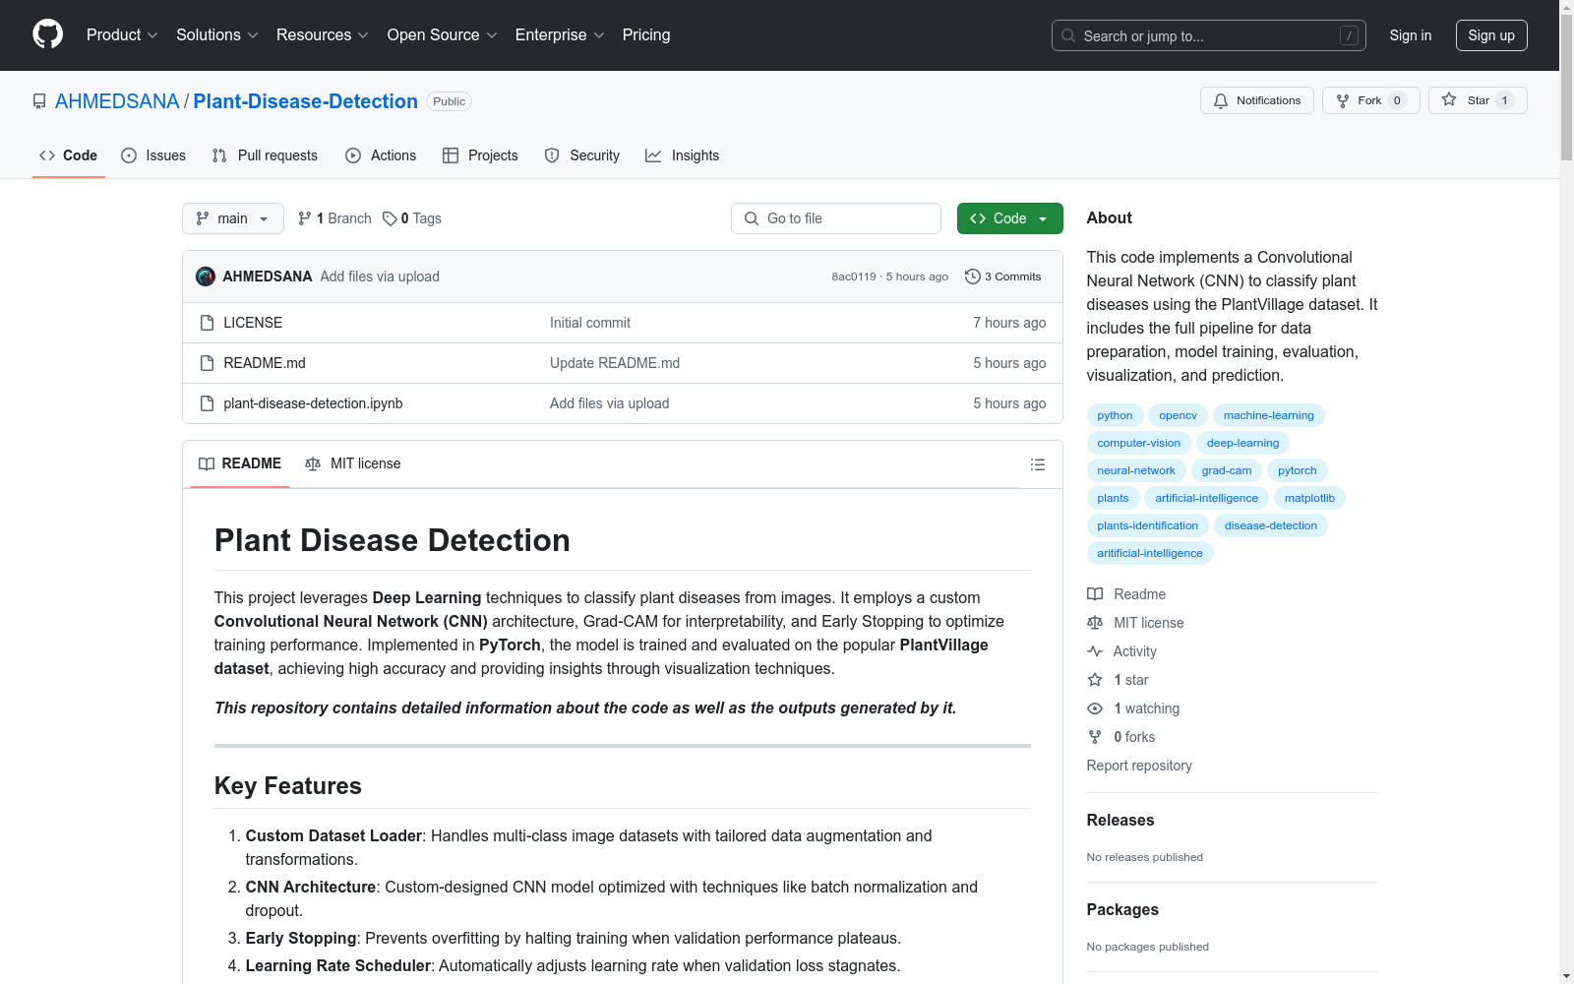Click the Notifications bell button
Screen dimensions: 1574x984
tap(1256, 100)
